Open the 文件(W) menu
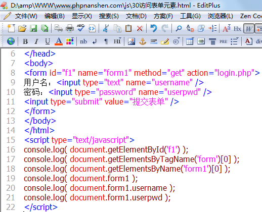 (x=26, y=16)
